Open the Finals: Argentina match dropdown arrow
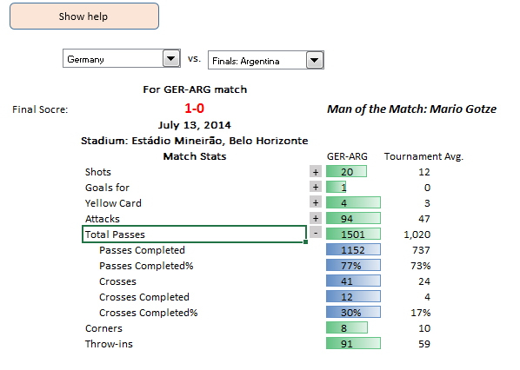This screenshot has height=370, width=520. [315, 60]
